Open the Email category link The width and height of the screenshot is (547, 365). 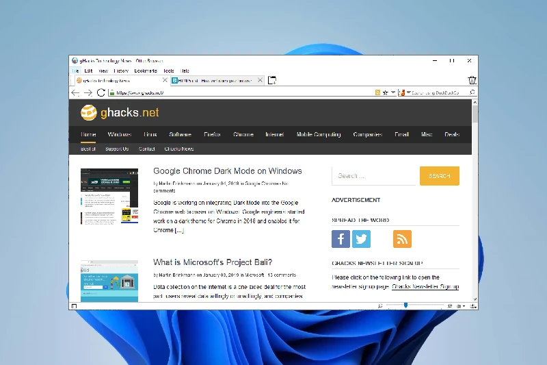click(x=401, y=134)
